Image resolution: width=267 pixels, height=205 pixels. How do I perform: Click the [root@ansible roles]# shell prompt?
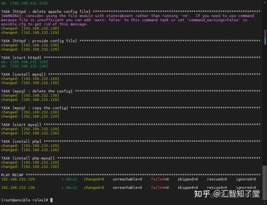click(25, 200)
